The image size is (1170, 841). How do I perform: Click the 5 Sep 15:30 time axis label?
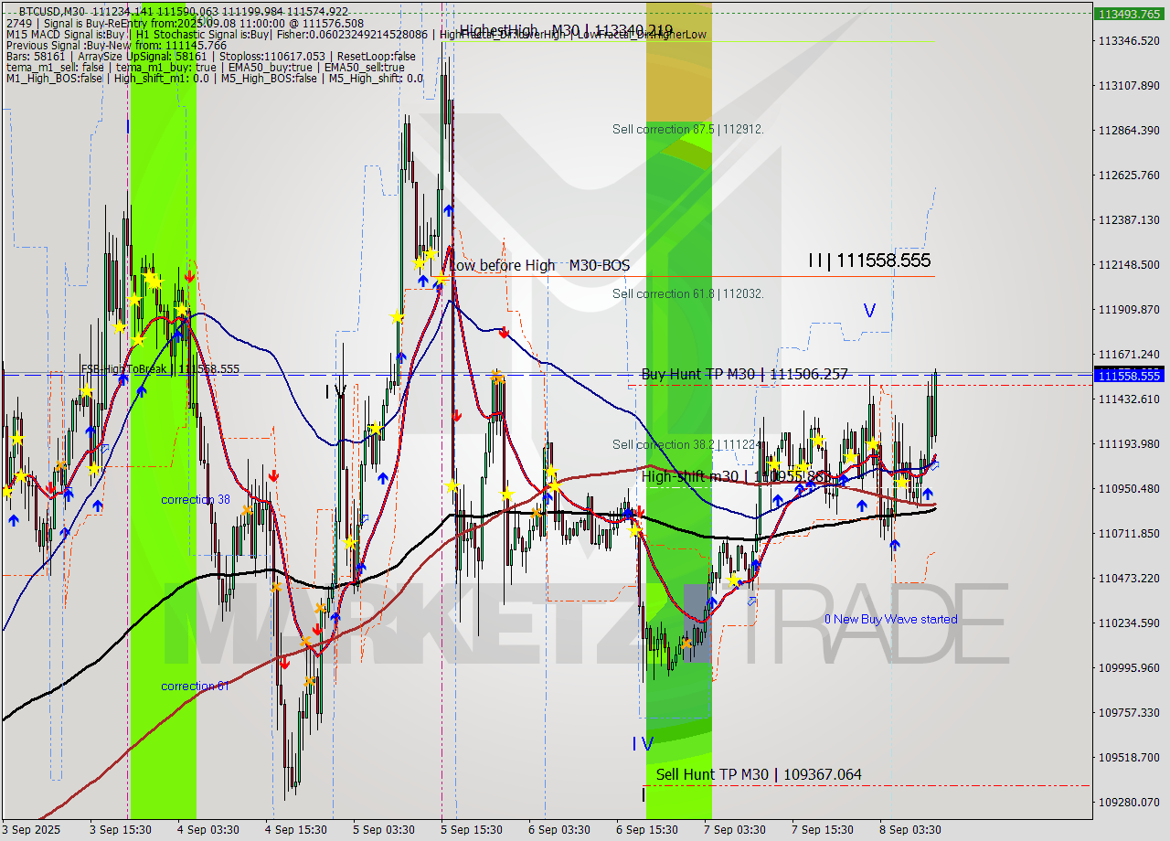[x=471, y=830]
